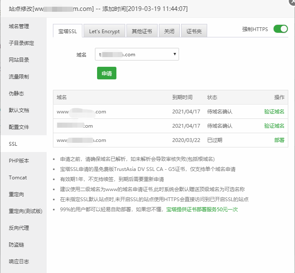Open the 域名 dropdown selector
The image size is (295, 273).
[137, 54]
